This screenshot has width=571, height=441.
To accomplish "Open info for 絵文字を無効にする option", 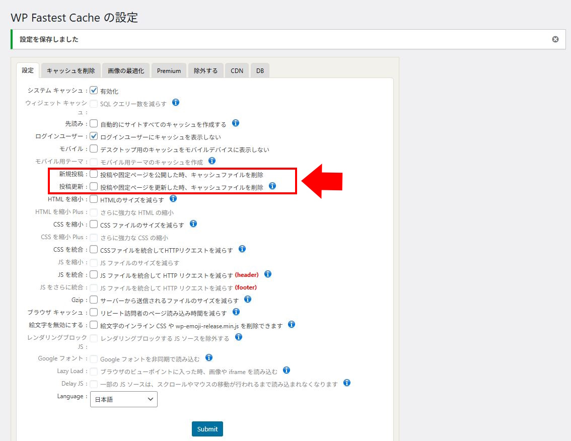I will pos(292,324).
